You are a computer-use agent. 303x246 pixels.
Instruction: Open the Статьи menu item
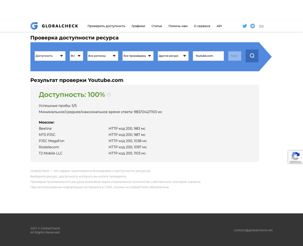point(157,26)
